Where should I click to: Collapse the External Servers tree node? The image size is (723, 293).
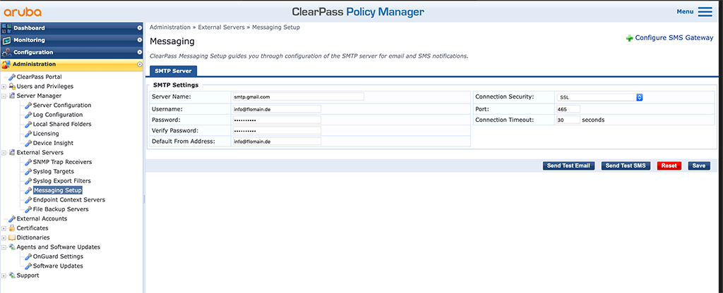click(x=4, y=153)
